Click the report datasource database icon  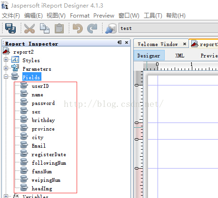point(111,28)
